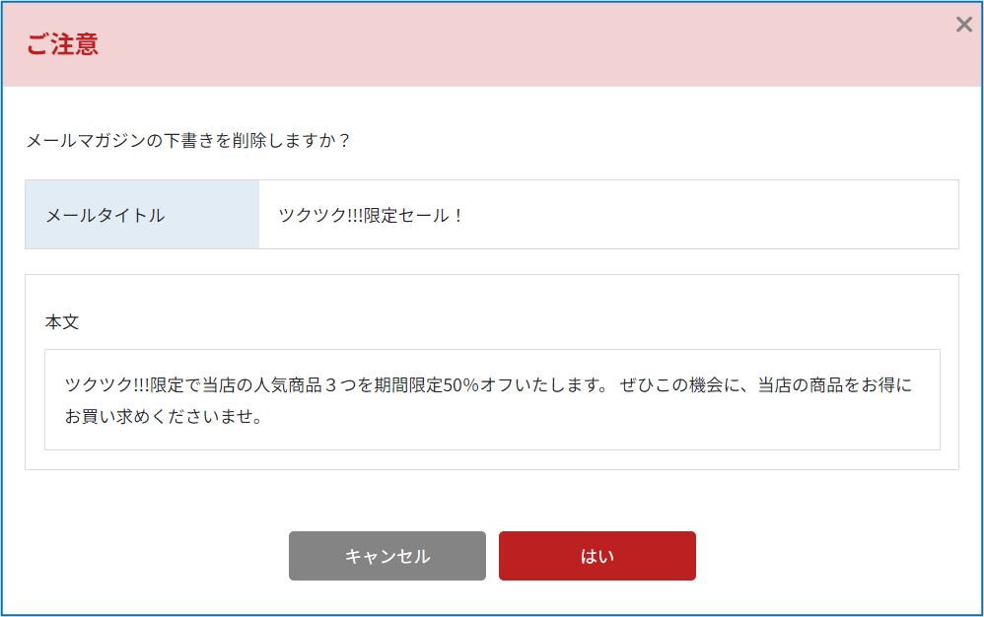Click the pink dialog header bar
The height and width of the screenshot is (617, 984).
(x=492, y=44)
